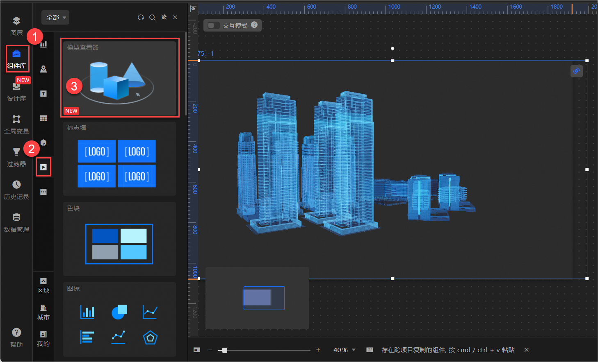Select the 3D cube component category icon
This screenshot has width=598, height=362.
point(43,143)
